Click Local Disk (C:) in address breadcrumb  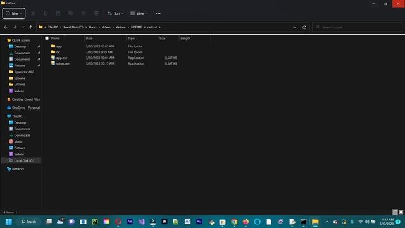[x=73, y=27]
